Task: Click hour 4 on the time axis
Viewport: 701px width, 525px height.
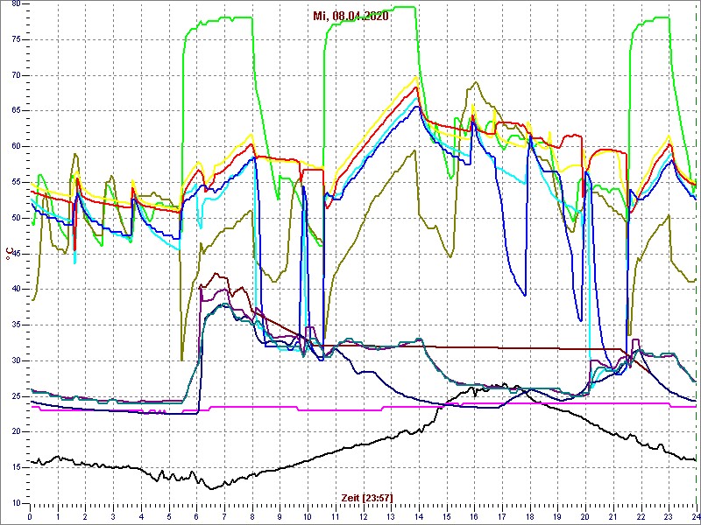Action: point(141,516)
